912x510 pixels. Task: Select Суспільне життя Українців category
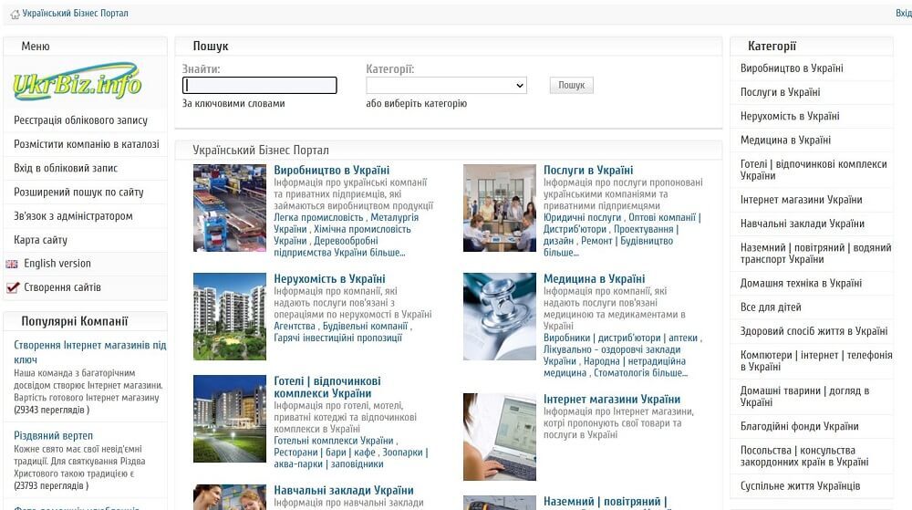(800, 486)
